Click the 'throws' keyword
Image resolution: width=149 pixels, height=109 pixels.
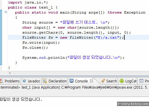[x=115, y=12]
